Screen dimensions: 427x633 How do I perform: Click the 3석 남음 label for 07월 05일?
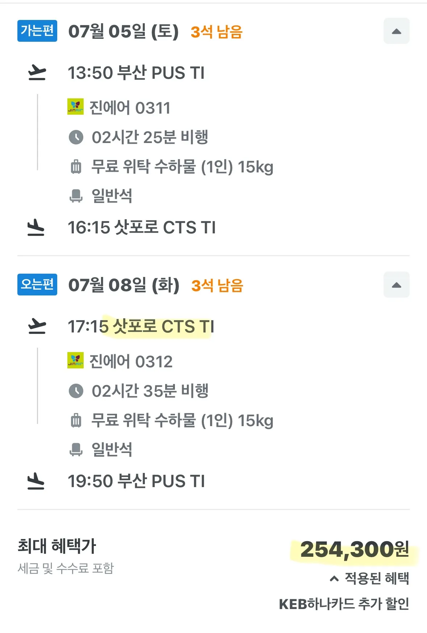tap(217, 32)
